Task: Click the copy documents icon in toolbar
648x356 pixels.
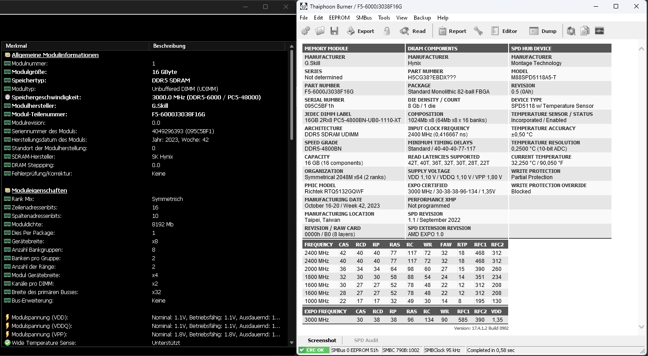Action: click(585, 31)
